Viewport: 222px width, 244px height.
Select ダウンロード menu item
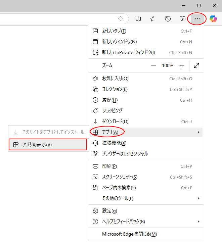115,121
